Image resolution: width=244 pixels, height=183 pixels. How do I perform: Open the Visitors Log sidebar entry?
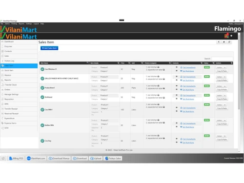coord(19,61)
